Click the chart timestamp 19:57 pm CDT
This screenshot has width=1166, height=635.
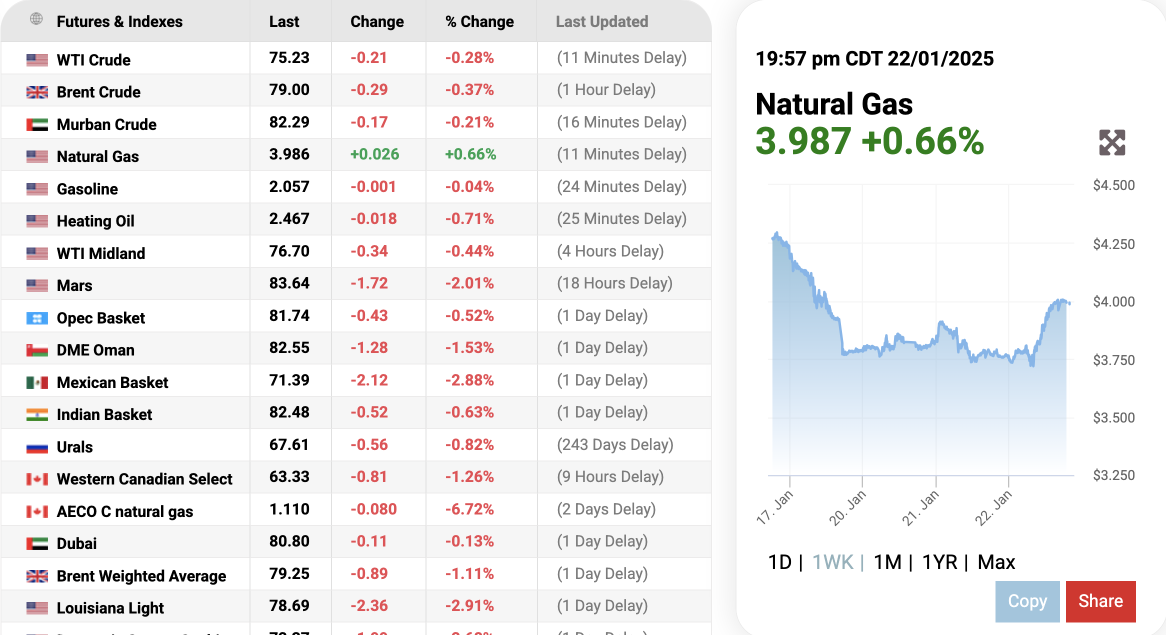(x=874, y=58)
